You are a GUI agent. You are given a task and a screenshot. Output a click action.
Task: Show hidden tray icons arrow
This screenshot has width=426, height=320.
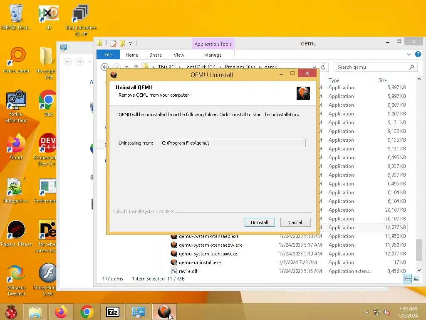pyautogui.click(x=367, y=312)
